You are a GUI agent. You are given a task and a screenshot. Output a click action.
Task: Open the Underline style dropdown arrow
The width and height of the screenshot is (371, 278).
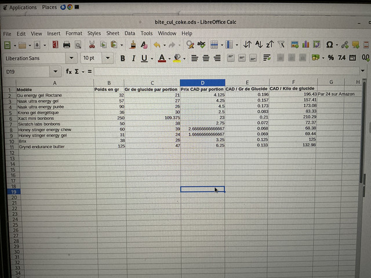click(x=152, y=58)
